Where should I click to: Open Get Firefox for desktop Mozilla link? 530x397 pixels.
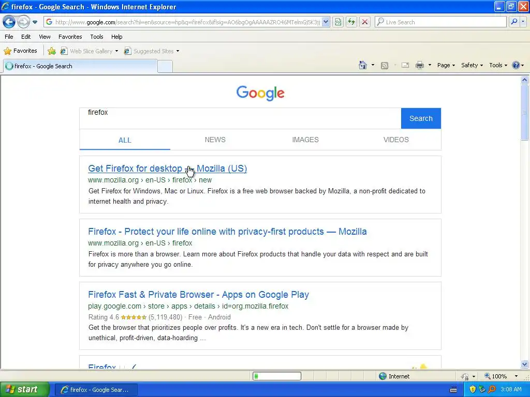click(x=167, y=169)
